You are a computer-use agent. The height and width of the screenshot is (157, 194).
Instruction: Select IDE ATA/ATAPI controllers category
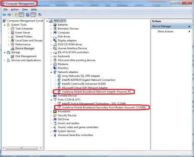(73, 52)
